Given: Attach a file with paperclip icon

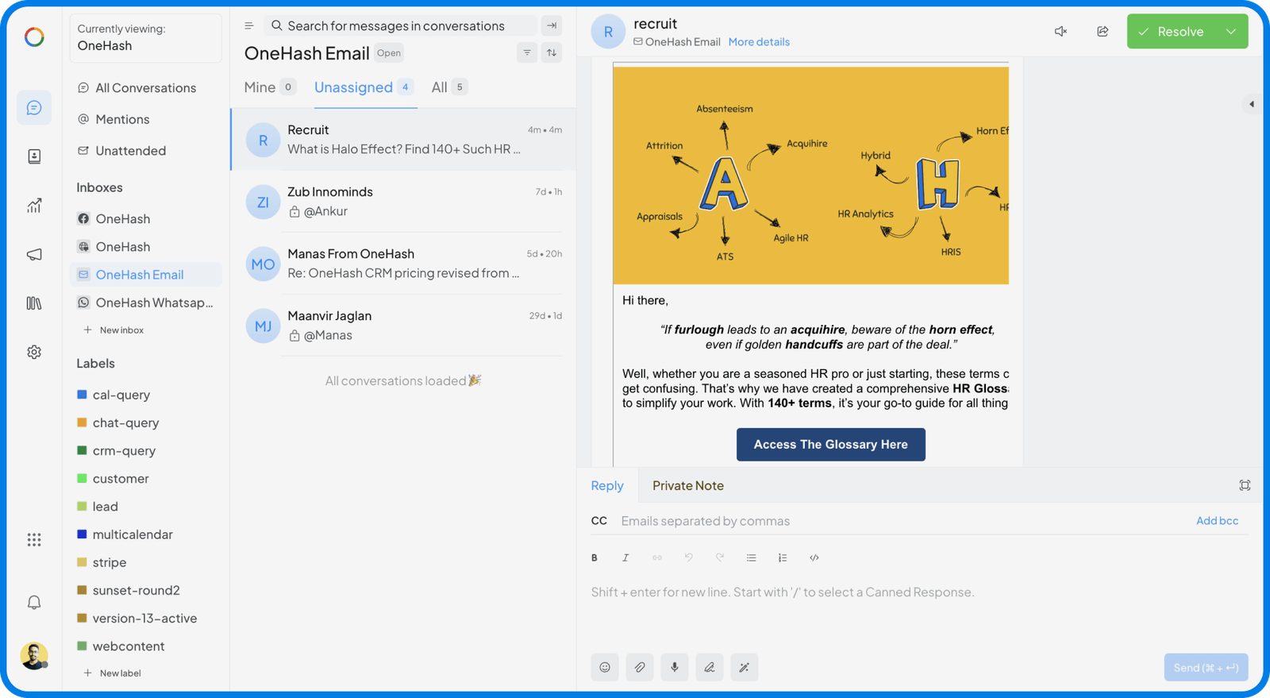Looking at the screenshot, I should pyautogui.click(x=640, y=667).
